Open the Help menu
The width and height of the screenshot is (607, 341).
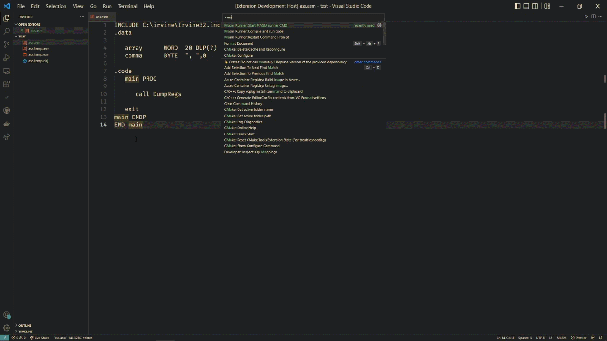[x=149, y=6]
